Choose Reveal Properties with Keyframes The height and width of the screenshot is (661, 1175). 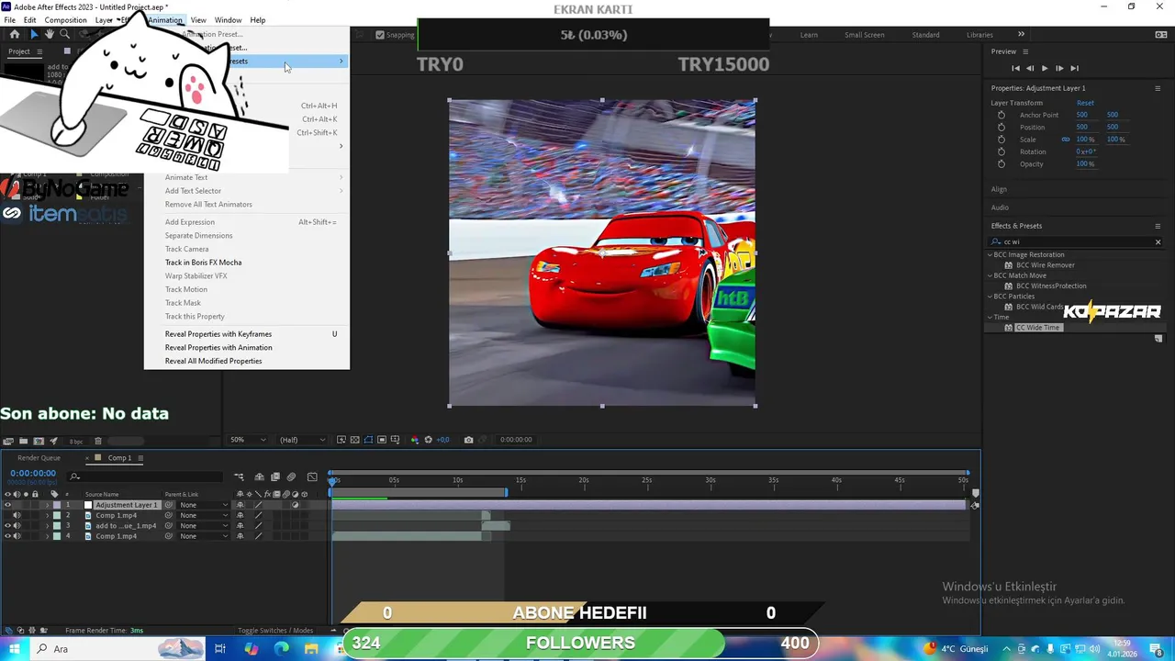[218, 334]
